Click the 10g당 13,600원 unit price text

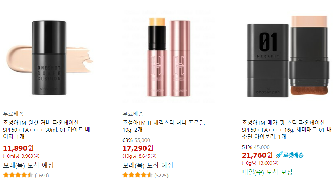click(x=260, y=163)
